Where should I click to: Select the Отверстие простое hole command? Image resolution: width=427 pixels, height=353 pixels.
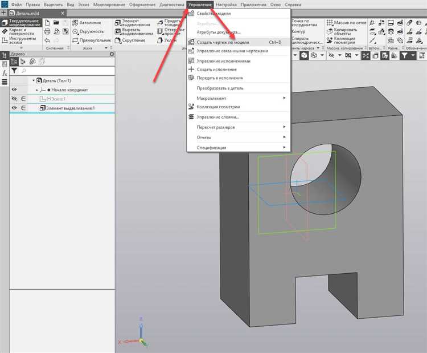171,31
